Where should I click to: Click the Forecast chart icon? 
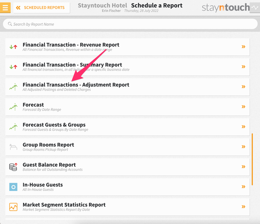tap(13, 107)
